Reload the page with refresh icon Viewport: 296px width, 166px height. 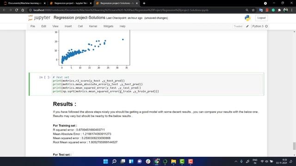(17, 10)
